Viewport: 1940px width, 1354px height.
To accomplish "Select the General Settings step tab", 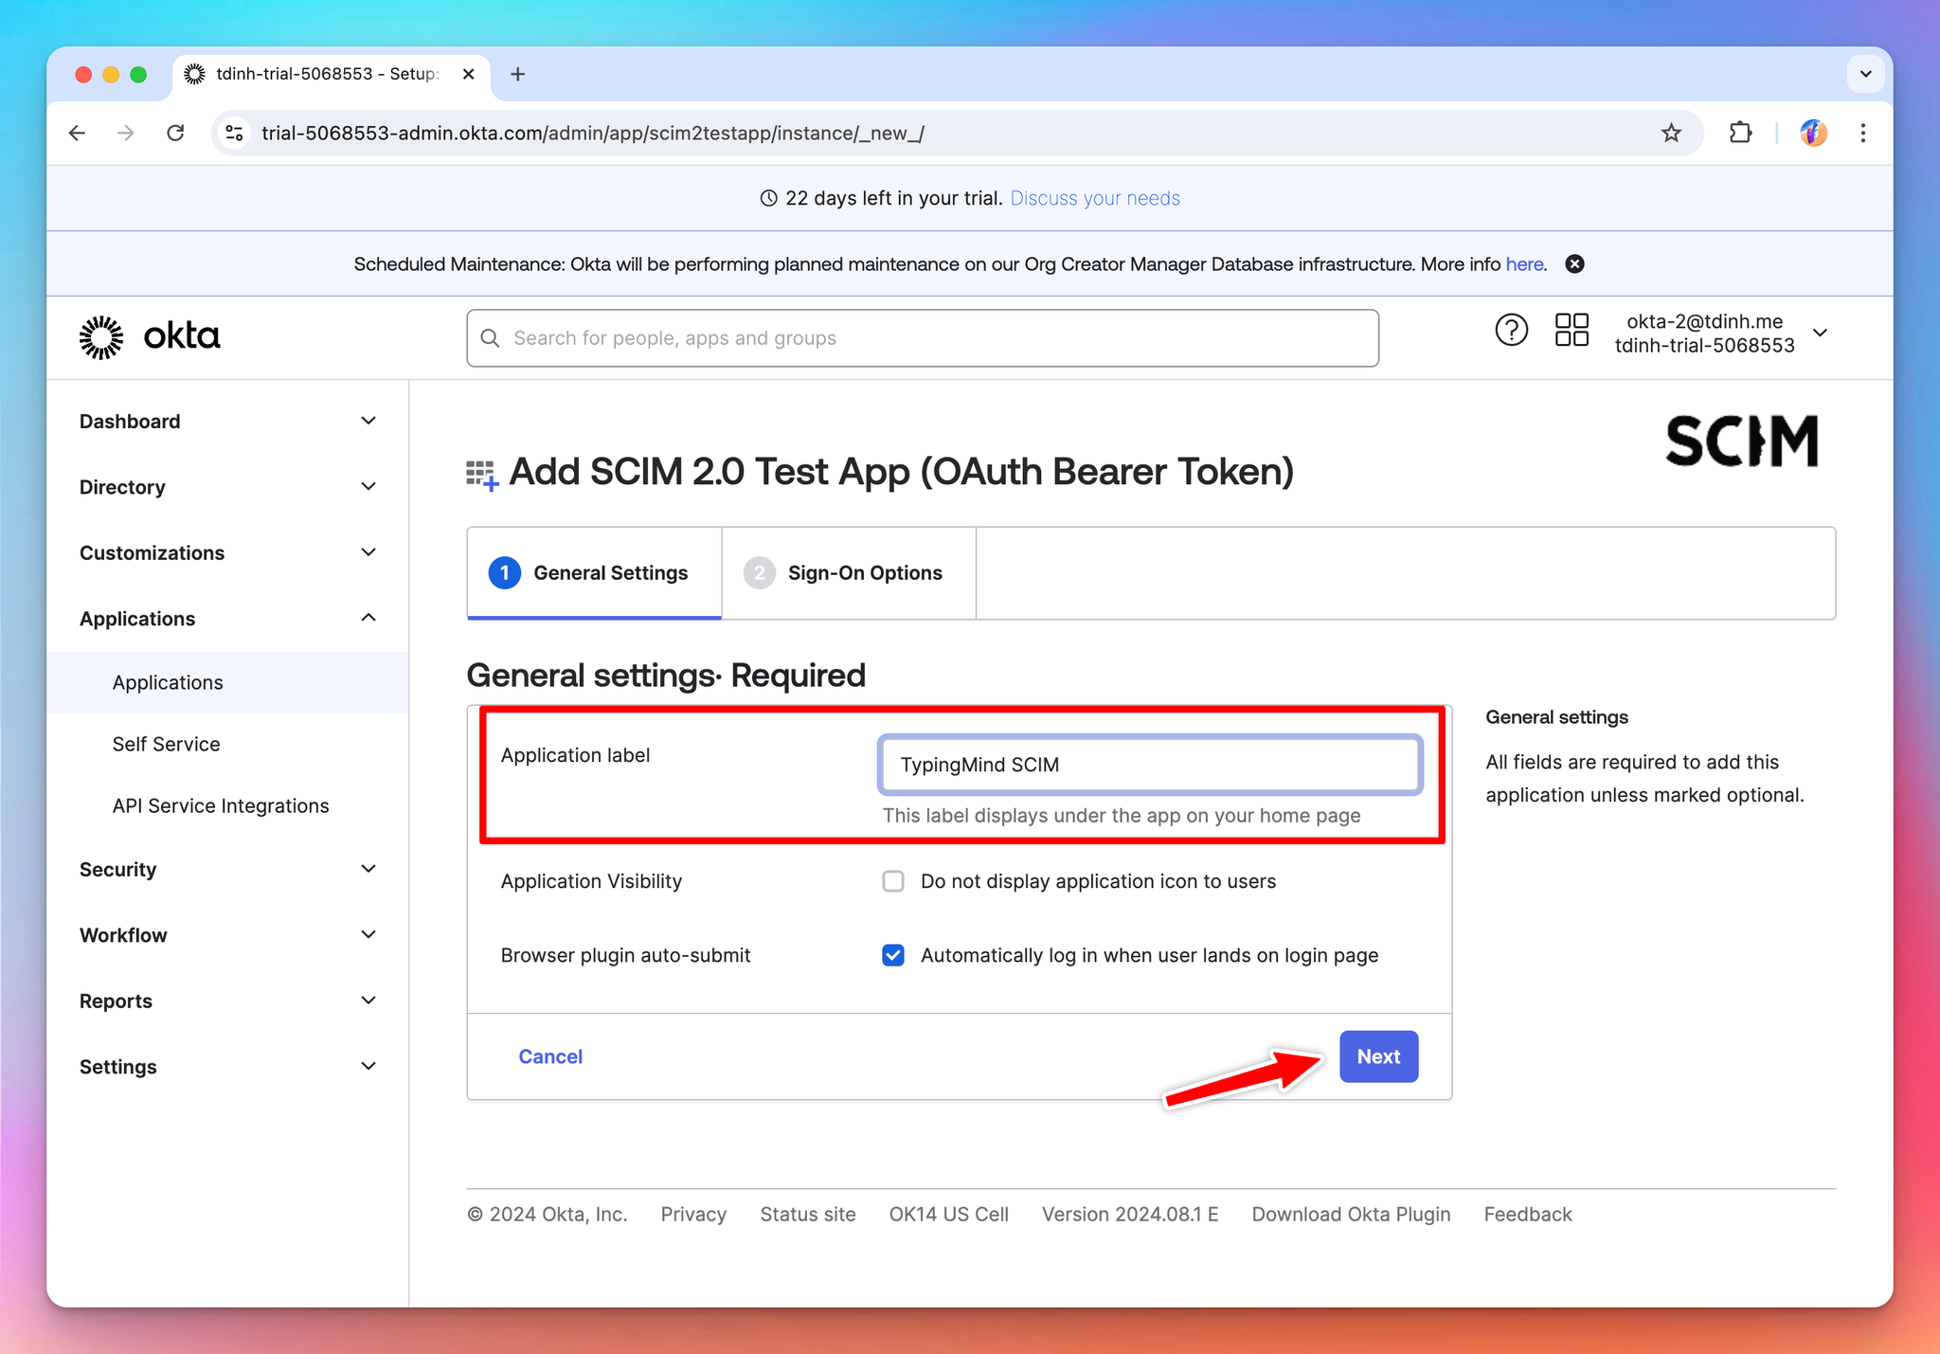I will point(594,573).
